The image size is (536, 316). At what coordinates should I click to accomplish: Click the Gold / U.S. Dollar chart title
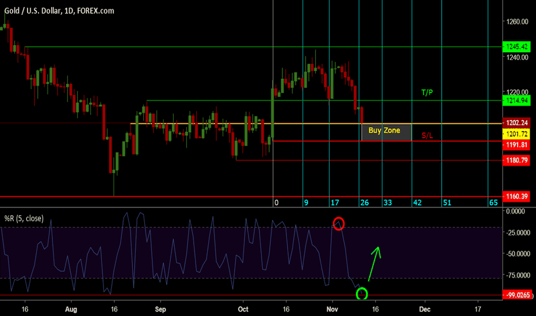59,11
